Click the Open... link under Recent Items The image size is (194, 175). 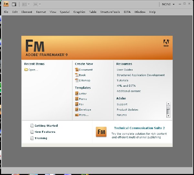point(33,70)
